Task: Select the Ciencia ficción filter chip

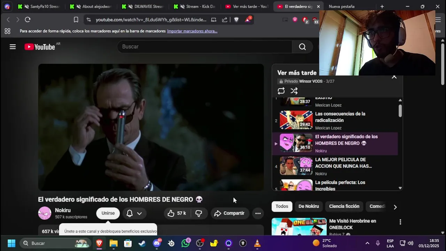Action: (344, 206)
